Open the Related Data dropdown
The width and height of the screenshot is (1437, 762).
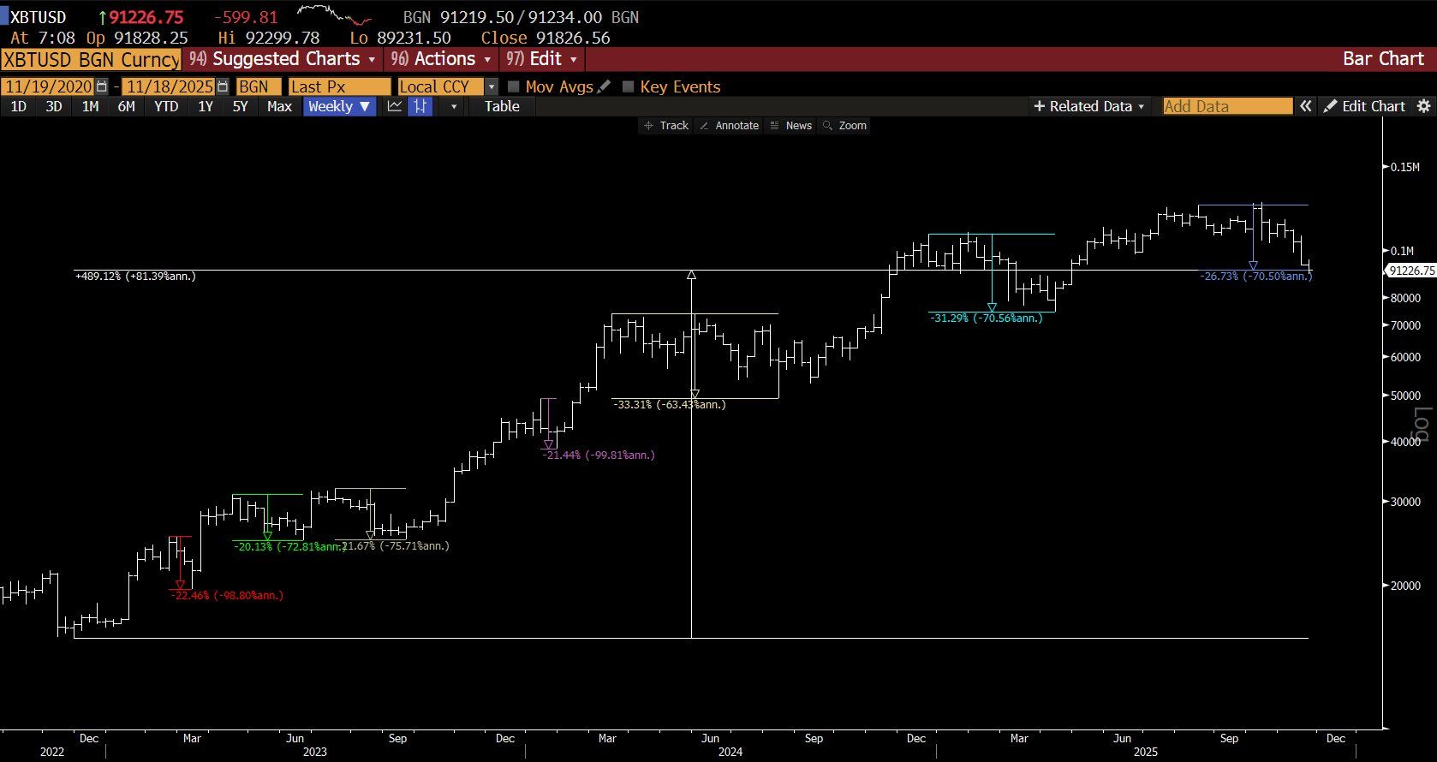point(1088,106)
